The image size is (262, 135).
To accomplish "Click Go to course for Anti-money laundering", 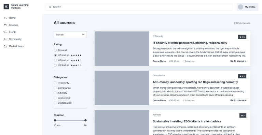I will [x=238, y=100].
